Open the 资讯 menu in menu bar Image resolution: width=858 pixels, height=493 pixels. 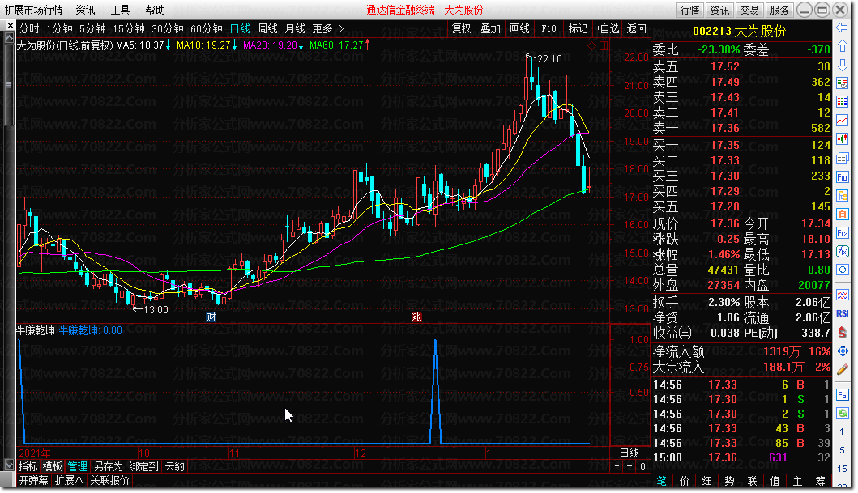tap(85, 10)
